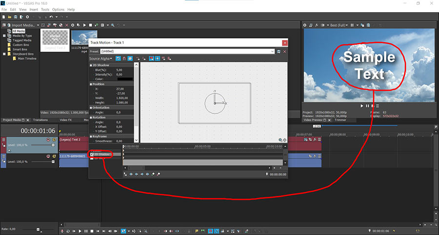439x235 pixels.
Task: Collapse the Position property group
Action: click(x=91, y=84)
